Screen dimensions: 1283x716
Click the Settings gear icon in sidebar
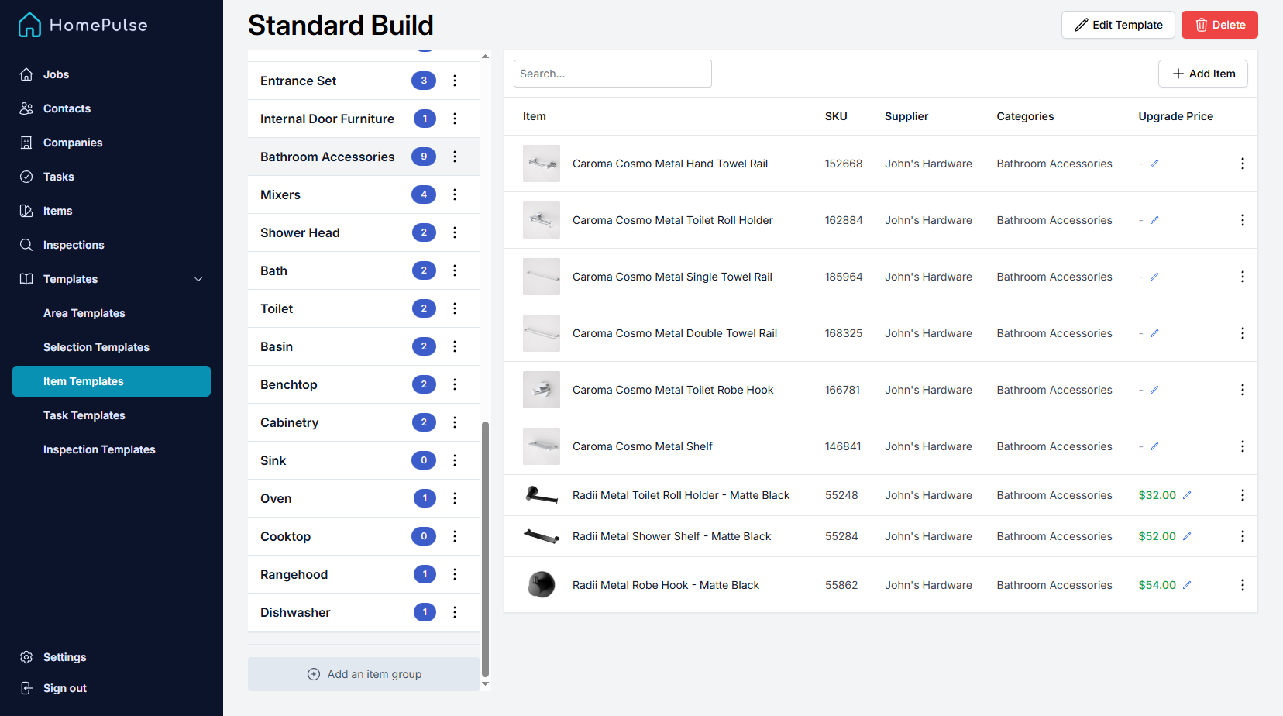coord(26,657)
